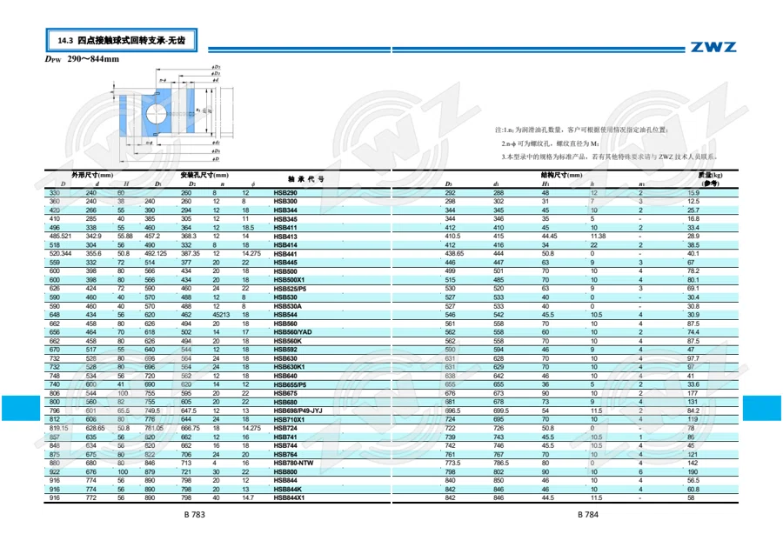Click the outer diameter value 520.344
Image resolution: width=783 pixels, height=554 pixels.
pyautogui.click(x=60, y=254)
